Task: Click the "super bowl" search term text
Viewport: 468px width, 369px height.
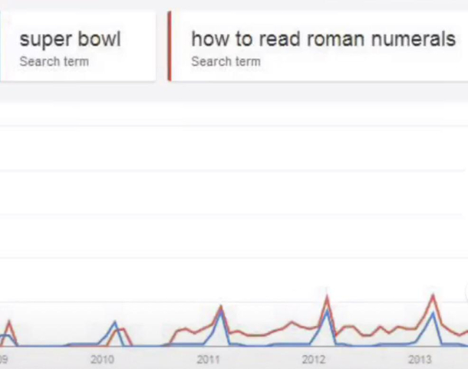Action: coord(70,40)
